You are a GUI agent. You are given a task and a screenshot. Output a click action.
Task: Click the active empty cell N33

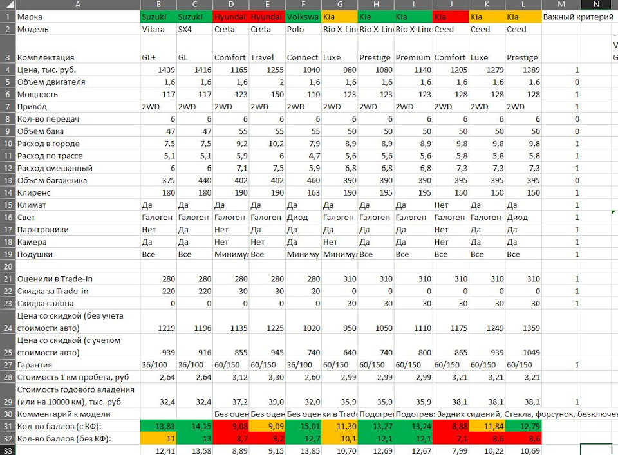click(x=596, y=450)
